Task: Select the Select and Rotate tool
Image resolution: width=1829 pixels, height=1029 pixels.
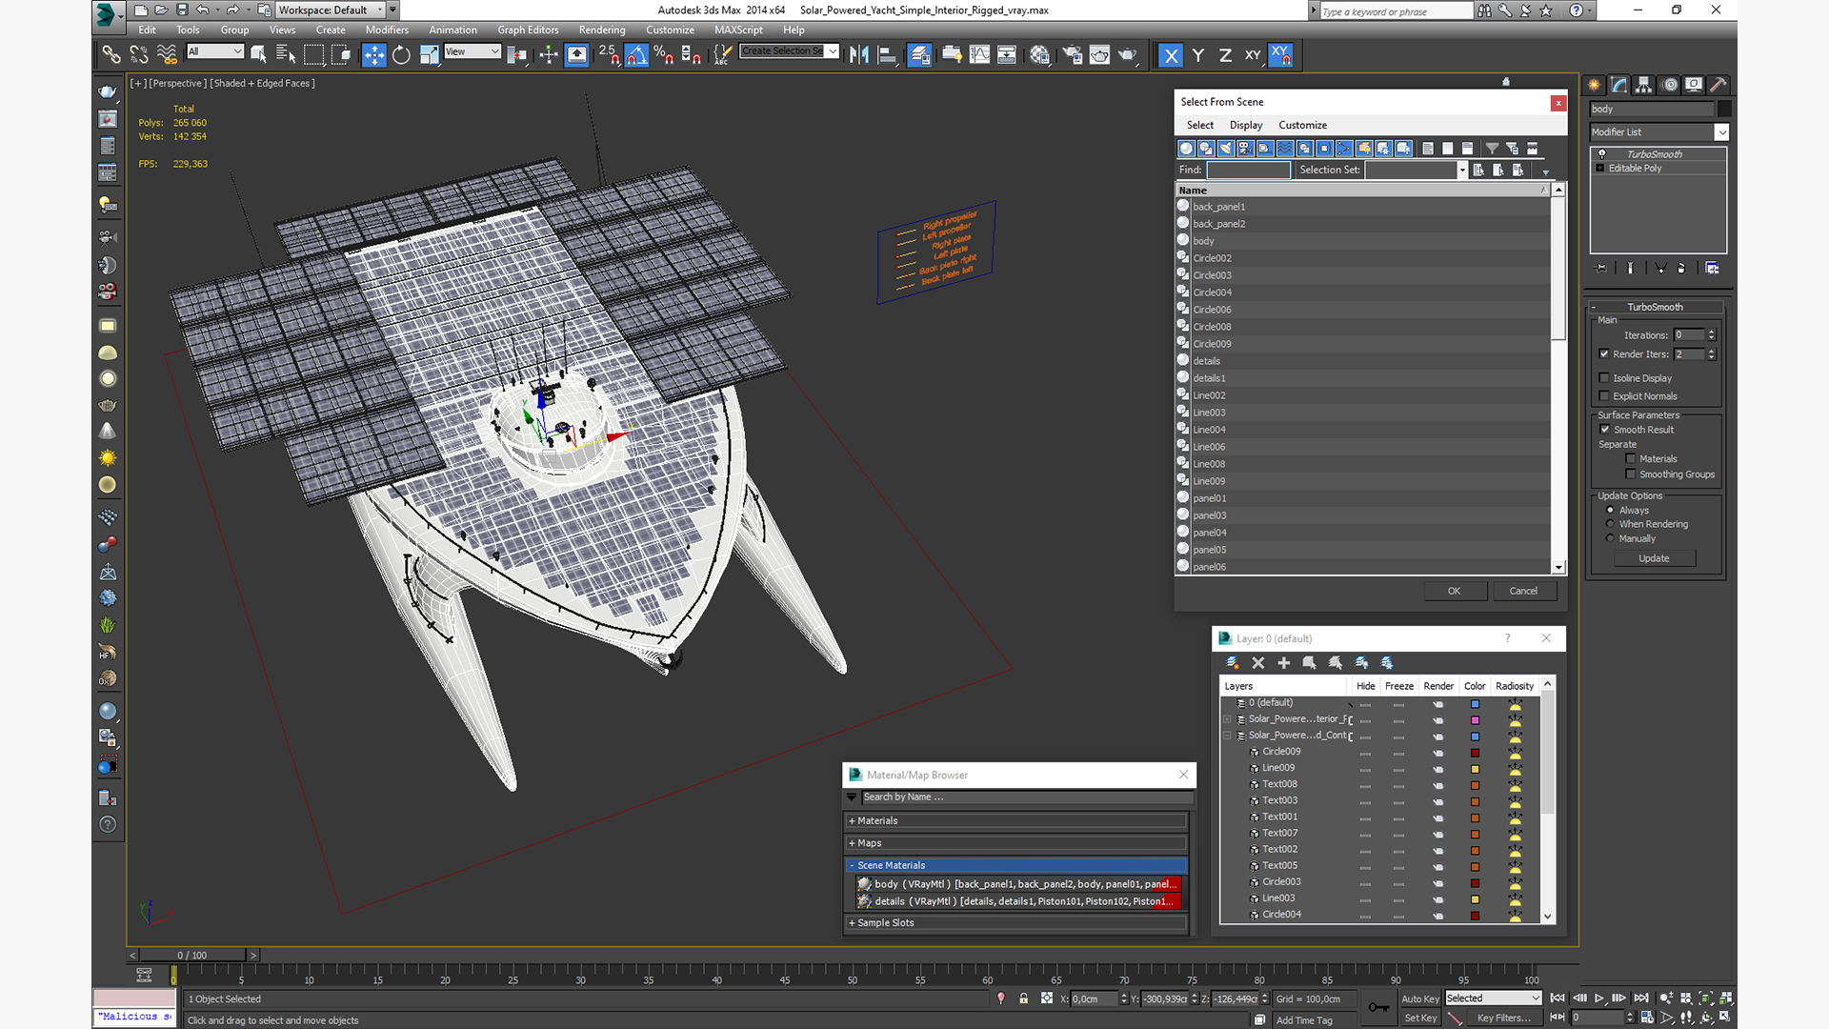Action: (401, 55)
